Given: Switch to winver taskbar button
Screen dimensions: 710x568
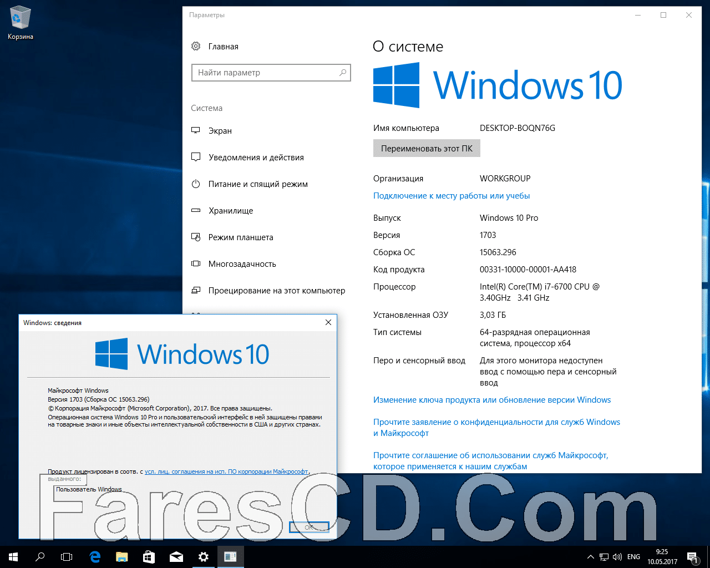Looking at the screenshot, I should pos(231,557).
